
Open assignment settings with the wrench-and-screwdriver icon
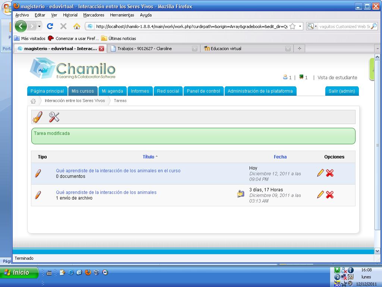(x=54, y=117)
